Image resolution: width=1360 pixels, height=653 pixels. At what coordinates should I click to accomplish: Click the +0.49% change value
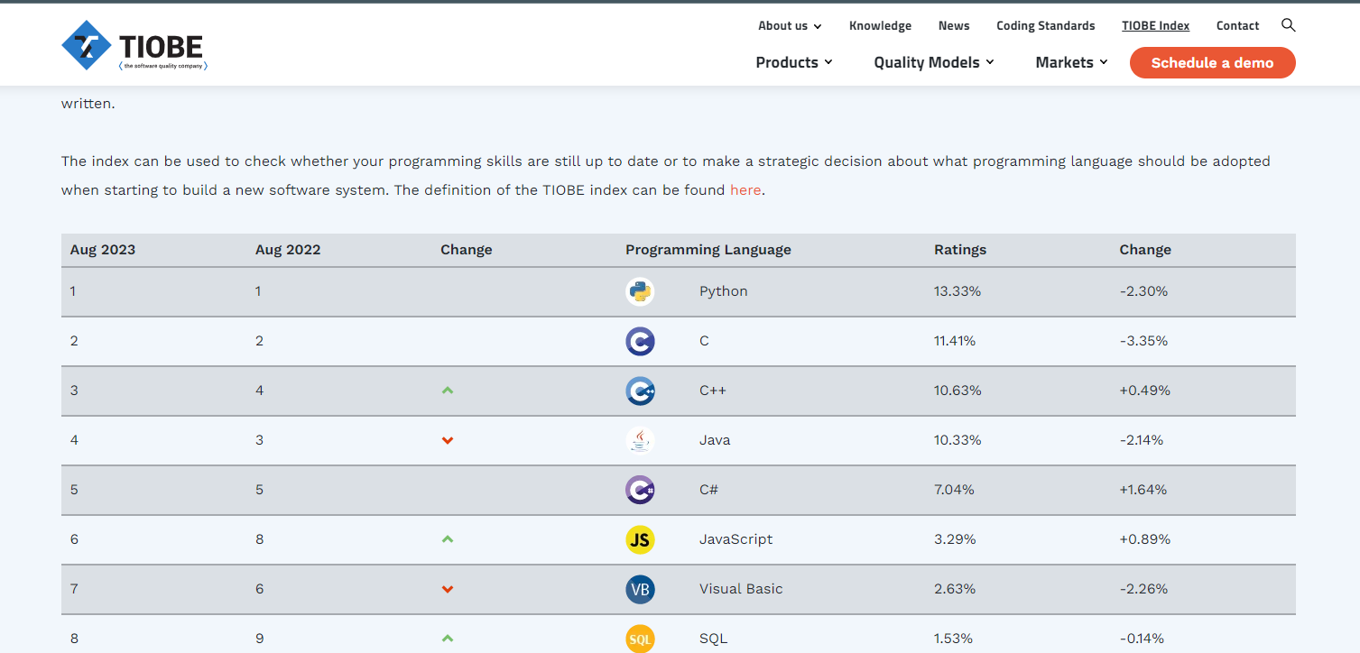1145,391
